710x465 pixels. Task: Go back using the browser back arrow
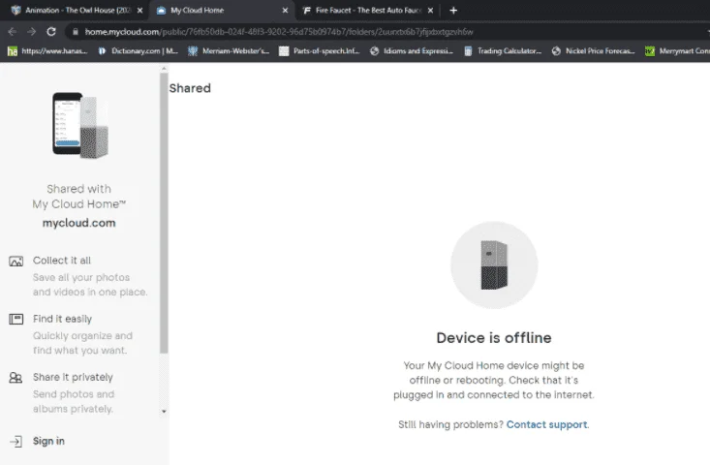13,32
